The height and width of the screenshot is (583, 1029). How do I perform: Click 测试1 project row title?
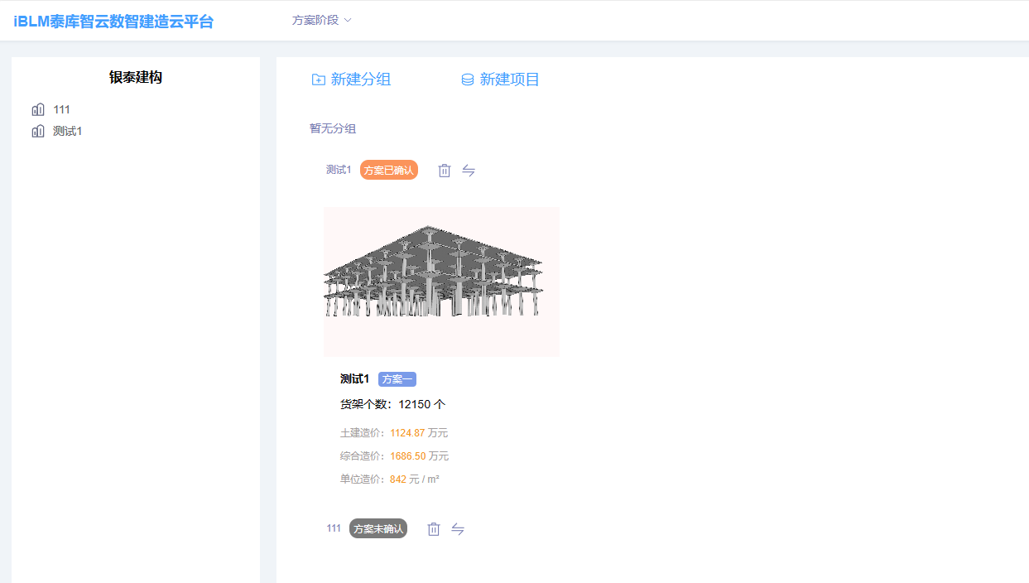(339, 170)
